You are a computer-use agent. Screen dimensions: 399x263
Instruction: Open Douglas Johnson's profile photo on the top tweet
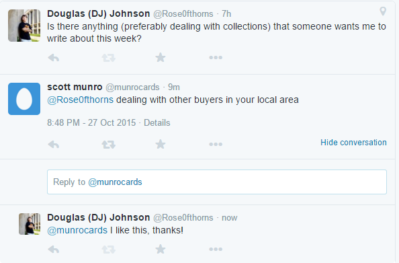[24, 26]
